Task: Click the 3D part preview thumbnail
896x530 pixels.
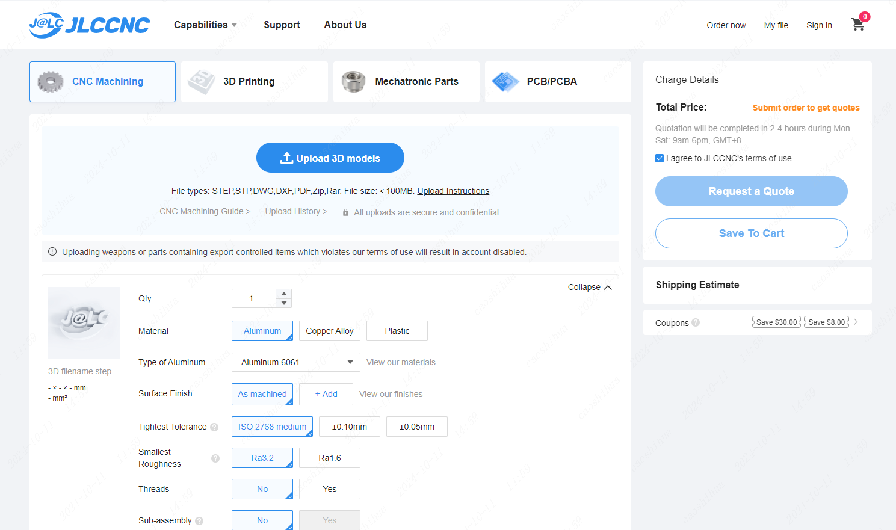Action: [84, 323]
